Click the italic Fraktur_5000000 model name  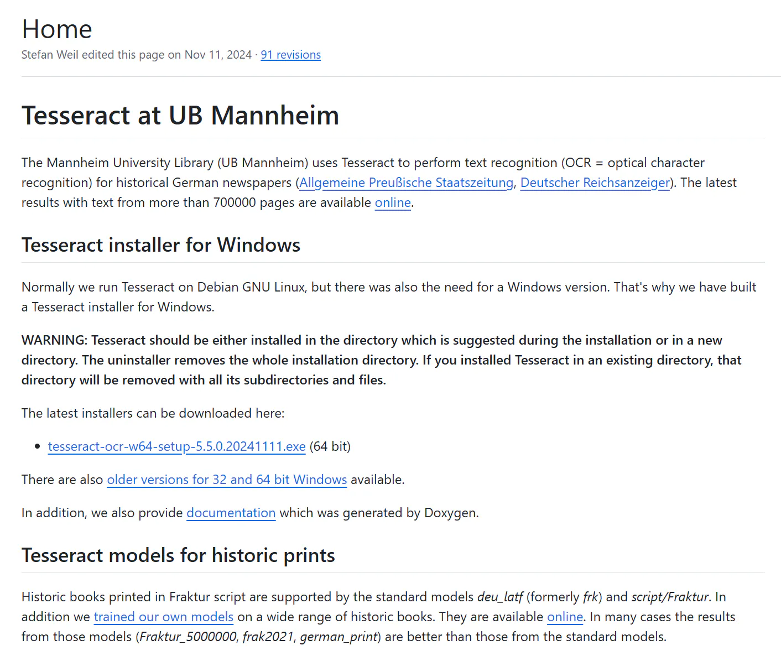coord(188,637)
